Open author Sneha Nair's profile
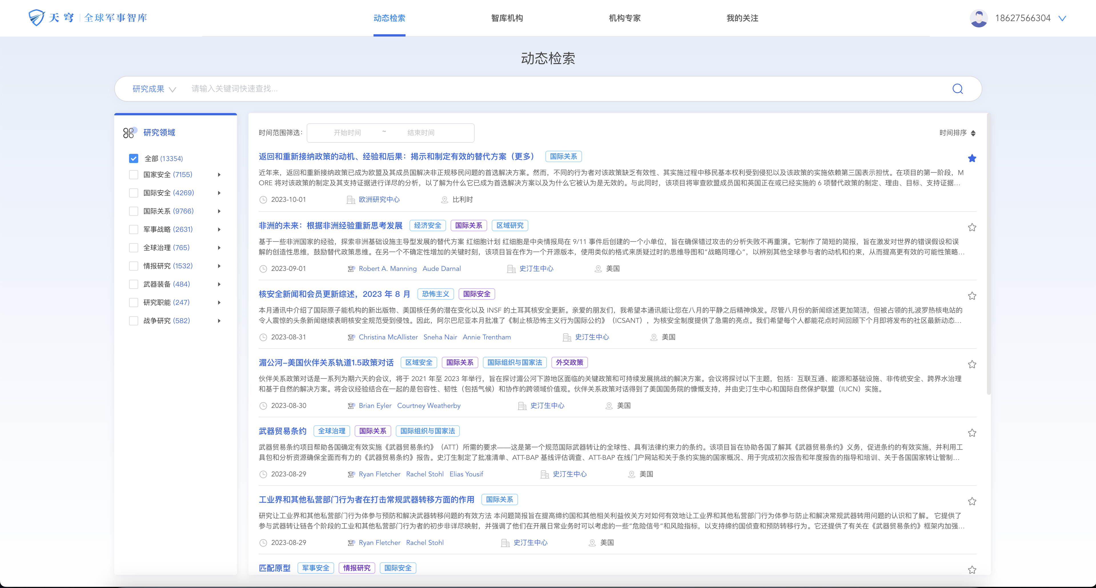 click(x=440, y=337)
